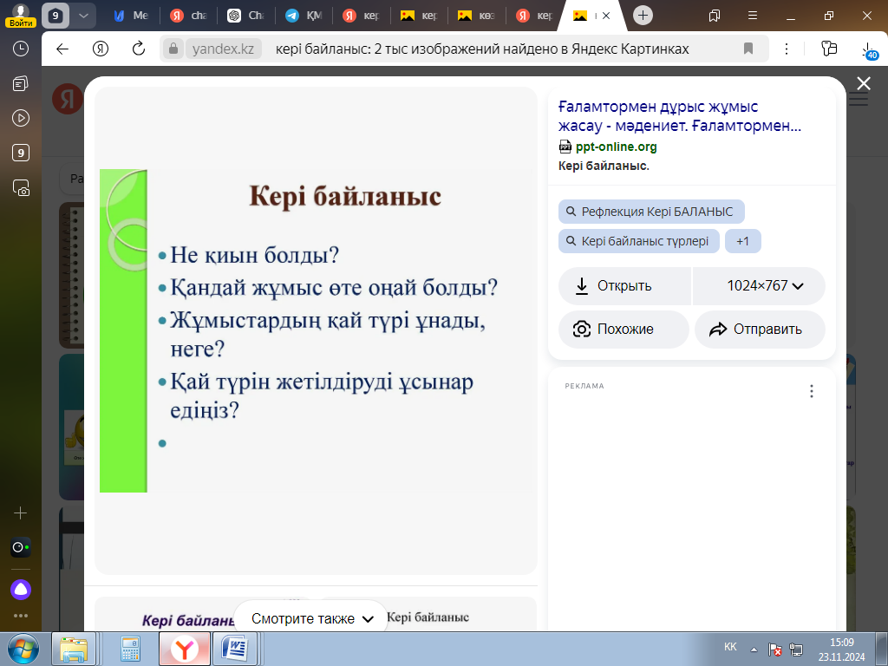
Task: Open the 1024×767 size dropdown
Action: pyautogui.click(x=759, y=286)
